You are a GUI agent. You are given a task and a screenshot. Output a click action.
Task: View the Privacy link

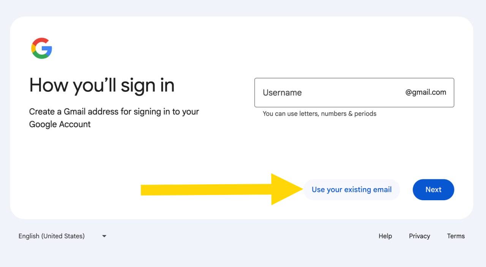tap(419, 236)
